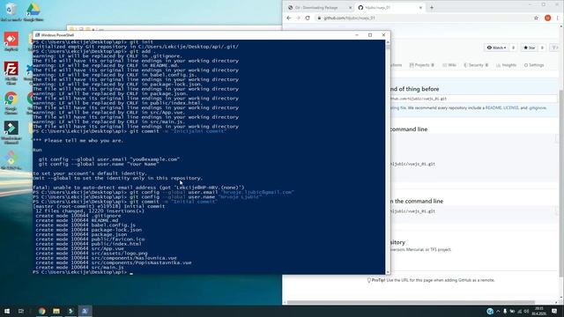Click the Windows PowerShell title bar icon
564x317 pixels.
tap(37, 35)
